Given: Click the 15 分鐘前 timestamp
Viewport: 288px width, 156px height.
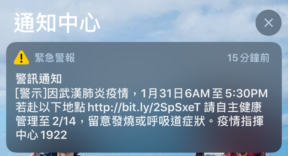Looking at the screenshot, I should coord(248,58).
